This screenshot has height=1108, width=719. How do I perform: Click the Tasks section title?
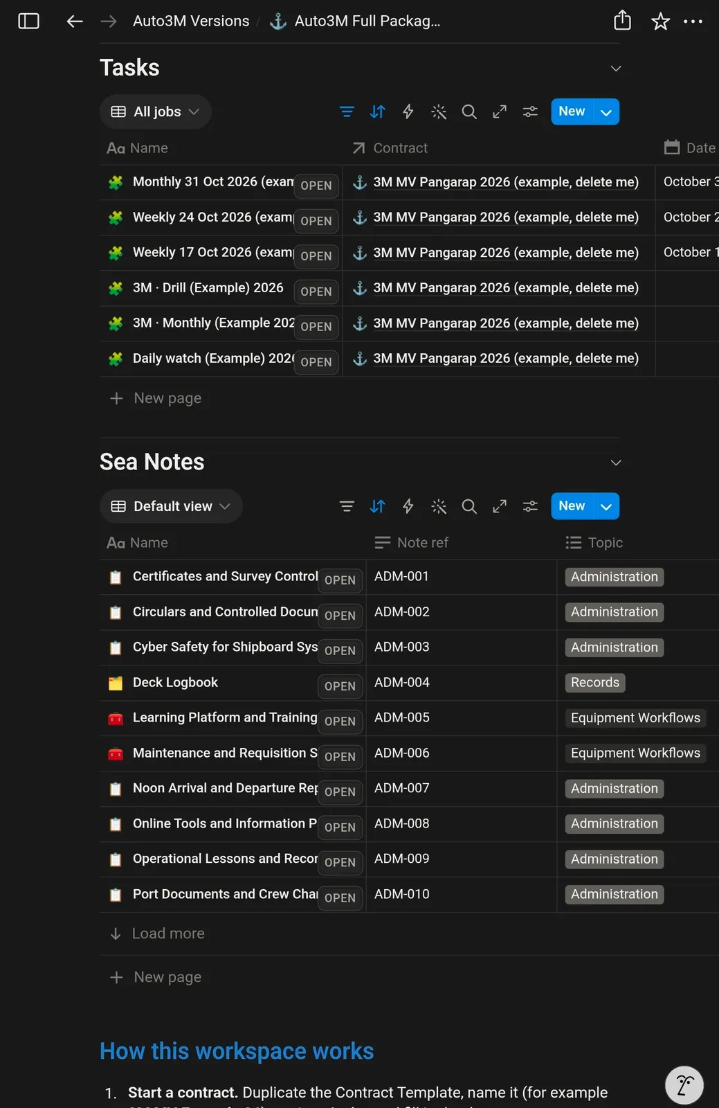click(x=129, y=68)
